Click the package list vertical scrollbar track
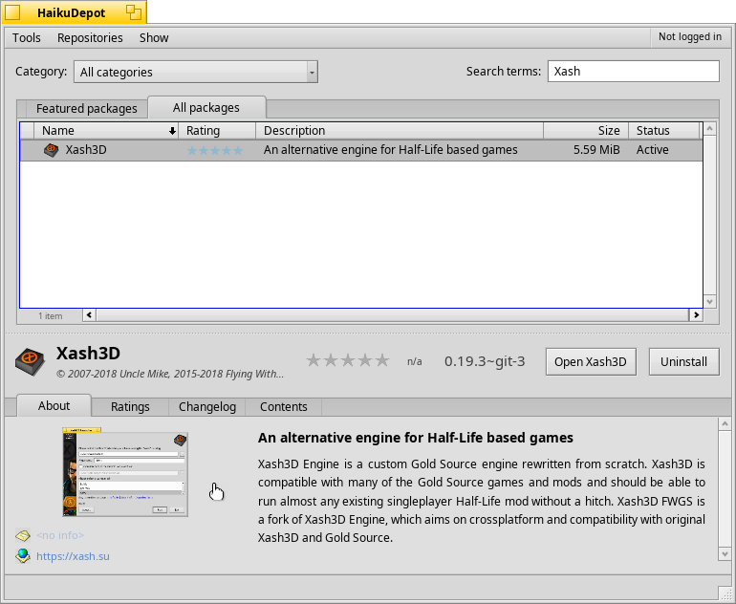The height and width of the screenshot is (604, 736). pos(709,215)
